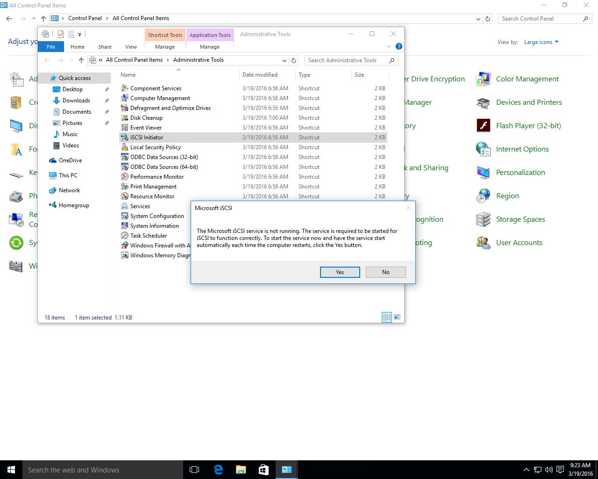Select the Resource Monitor icon
Screen dimensions: 598x479
(x=124, y=196)
